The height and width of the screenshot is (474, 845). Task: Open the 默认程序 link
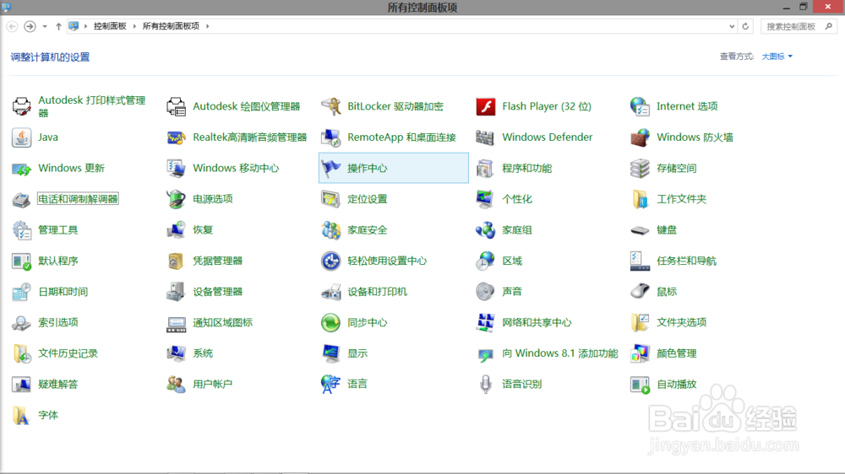[x=58, y=261]
